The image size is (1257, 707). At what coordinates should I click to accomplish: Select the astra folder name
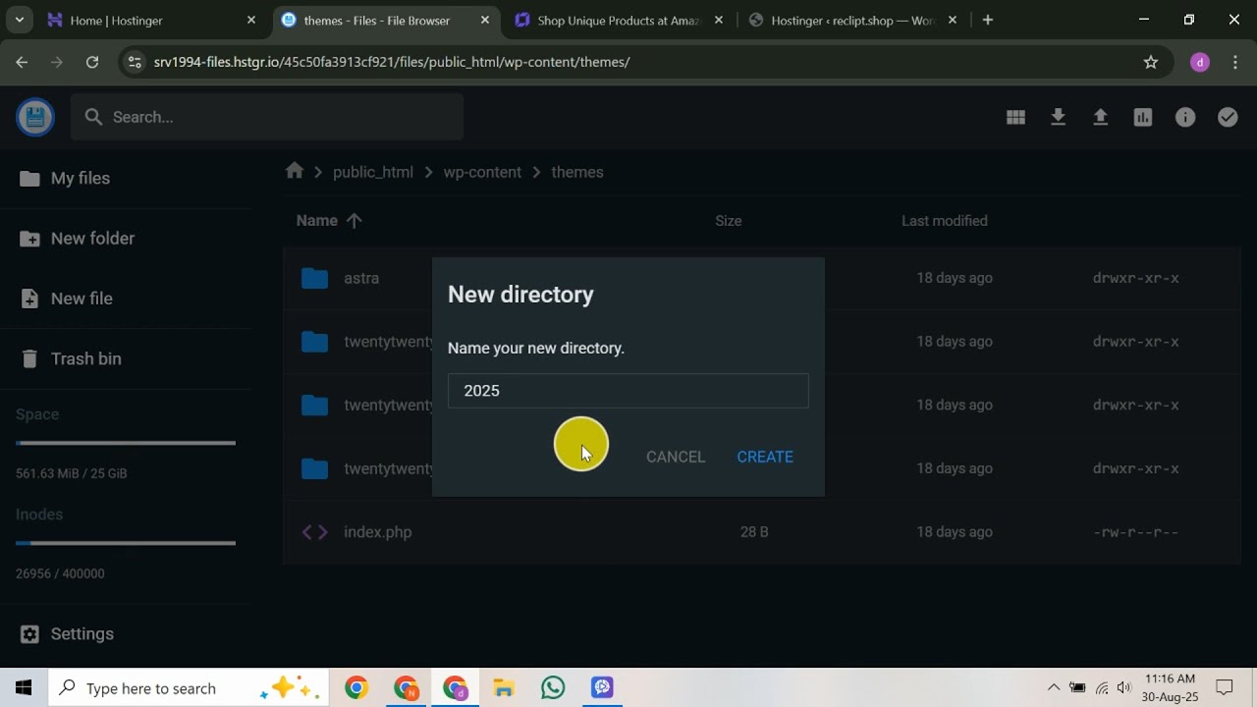tap(361, 278)
